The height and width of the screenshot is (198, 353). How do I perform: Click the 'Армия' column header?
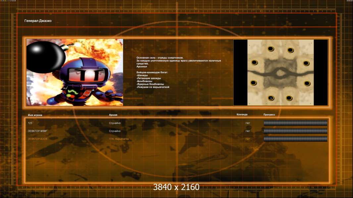click(x=113, y=115)
